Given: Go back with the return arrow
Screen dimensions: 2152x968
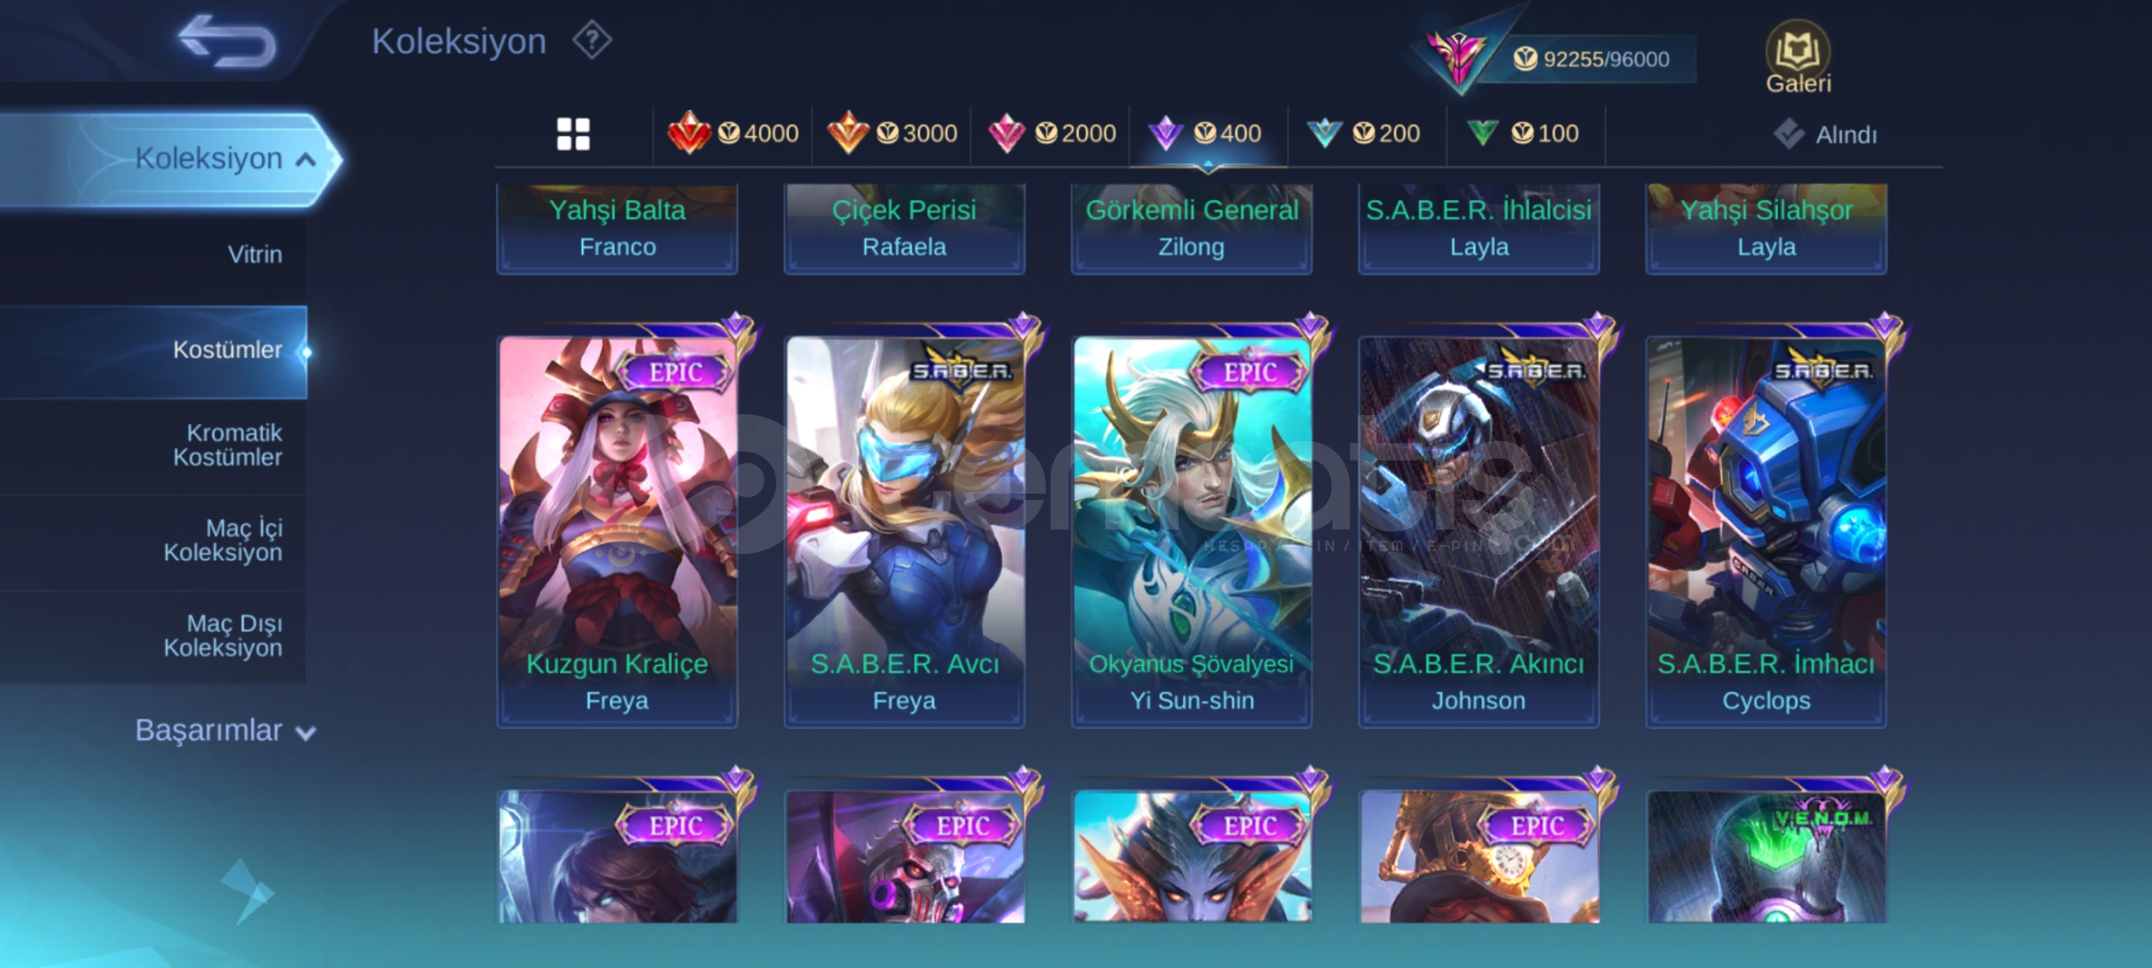Looking at the screenshot, I should point(227,41).
